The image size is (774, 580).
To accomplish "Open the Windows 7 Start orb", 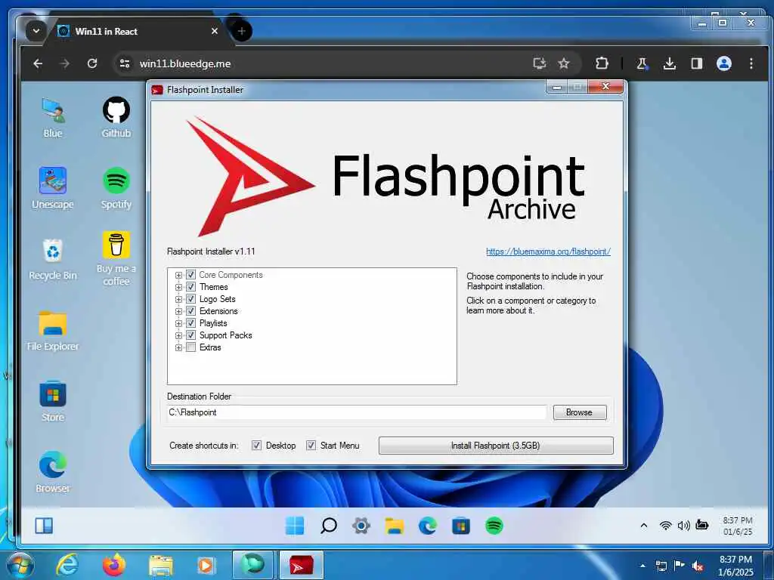I will tap(20, 565).
